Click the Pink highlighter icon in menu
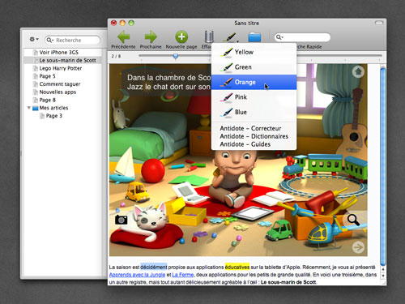 click(226, 97)
